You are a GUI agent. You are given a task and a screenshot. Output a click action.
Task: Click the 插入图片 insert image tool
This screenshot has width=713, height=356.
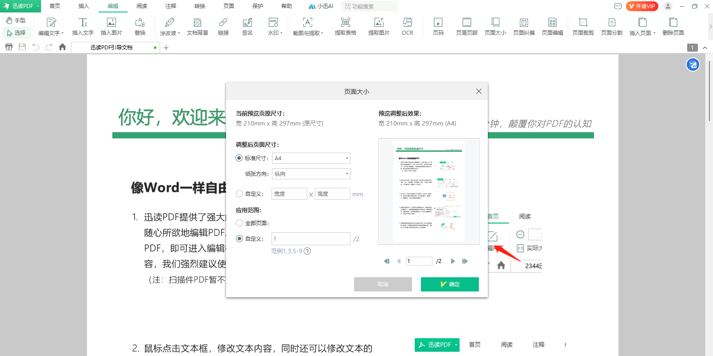tap(111, 27)
